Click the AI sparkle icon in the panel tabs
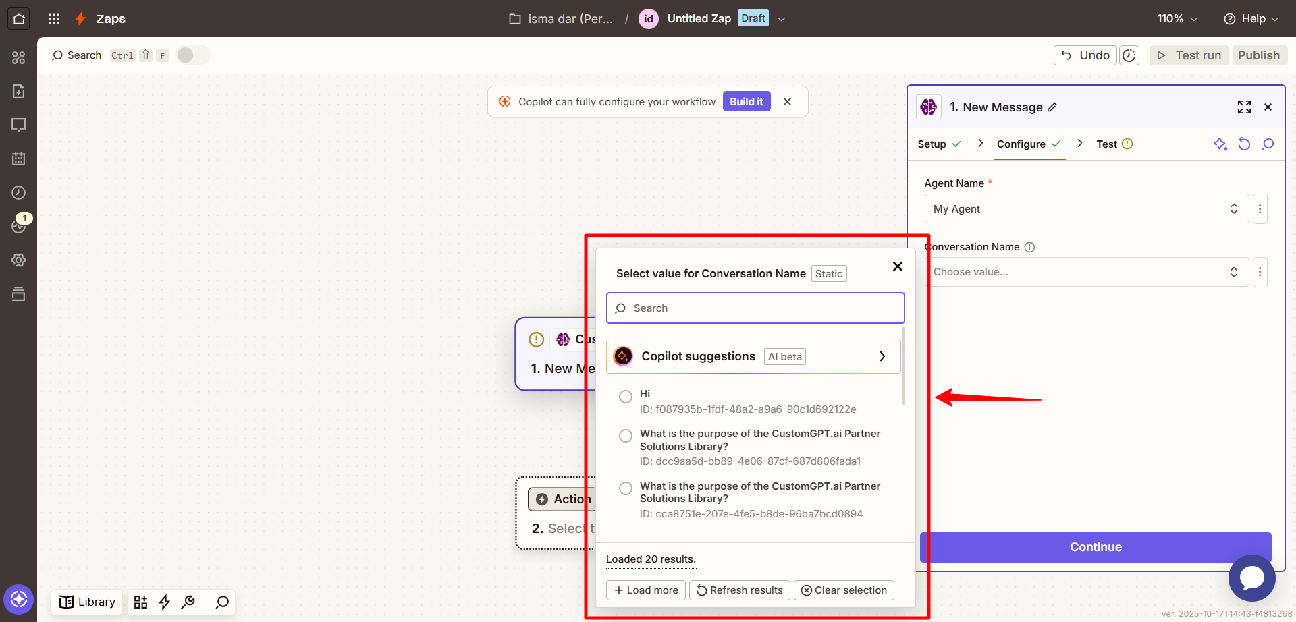 (x=1220, y=144)
